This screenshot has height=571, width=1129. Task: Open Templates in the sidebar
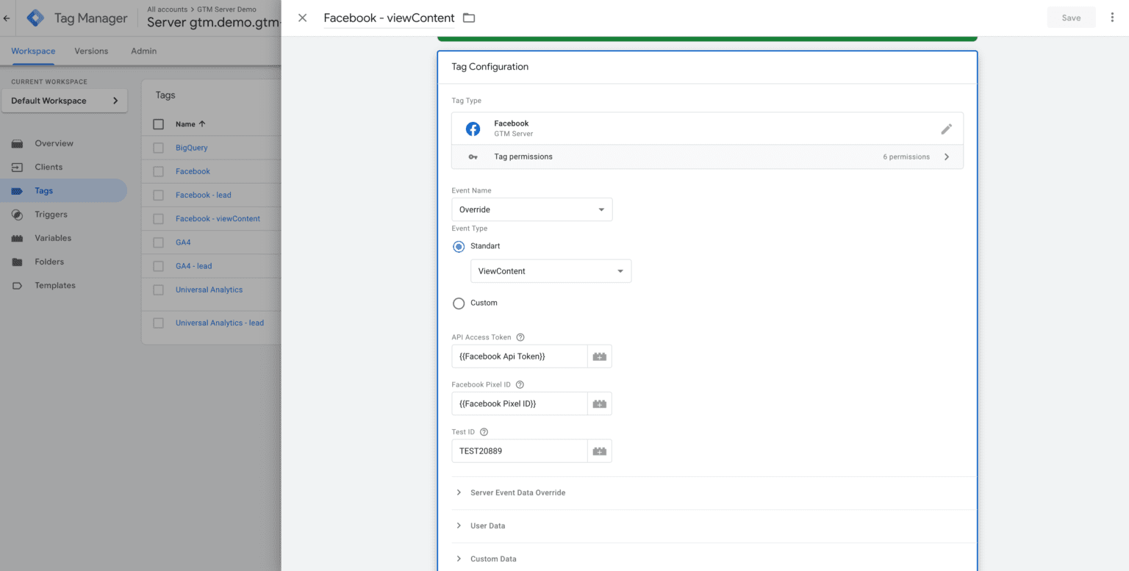coord(55,285)
